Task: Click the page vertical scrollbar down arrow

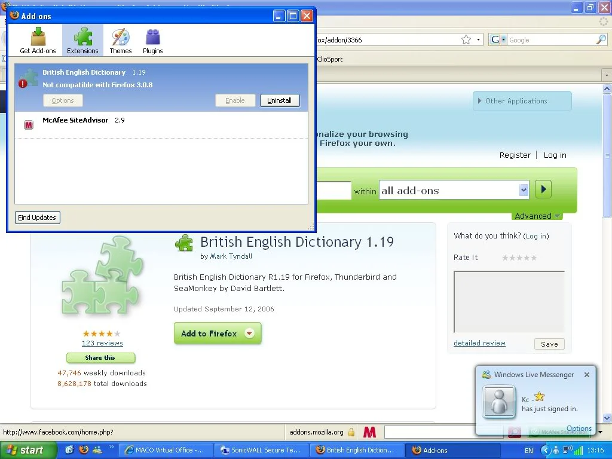Action: (607, 417)
